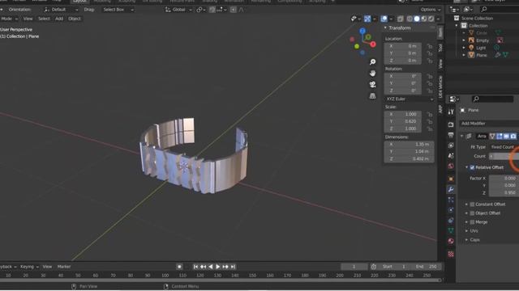Adjust the Factor Z 0.950 field
The width and height of the screenshot is (519, 291).
(504, 192)
